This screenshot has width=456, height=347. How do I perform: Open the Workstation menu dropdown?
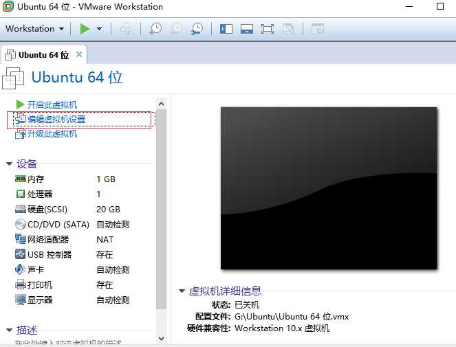34,29
